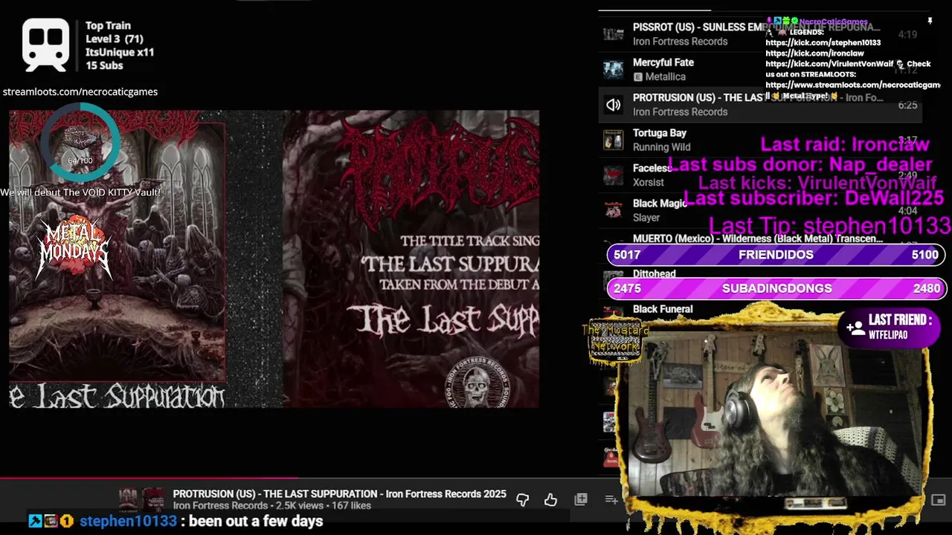Click '15 Subs' in the train panel
The image size is (952, 535).
(x=104, y=65)
